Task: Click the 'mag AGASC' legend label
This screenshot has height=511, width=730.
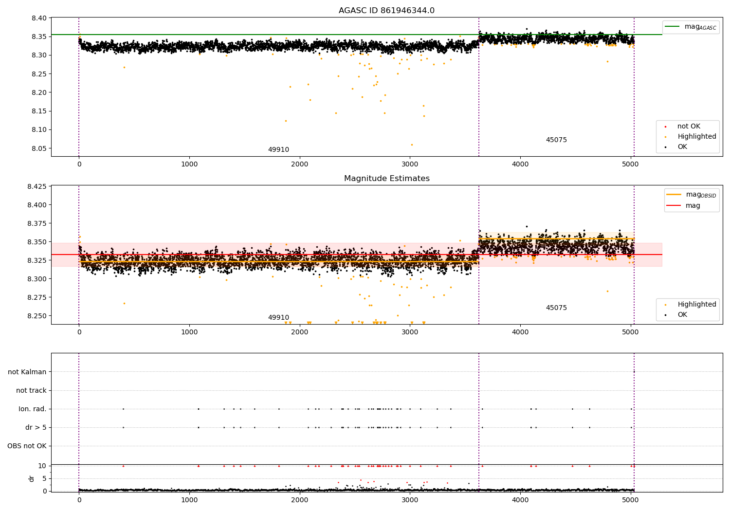Action: pyautogui.click(x=700, y=27)
